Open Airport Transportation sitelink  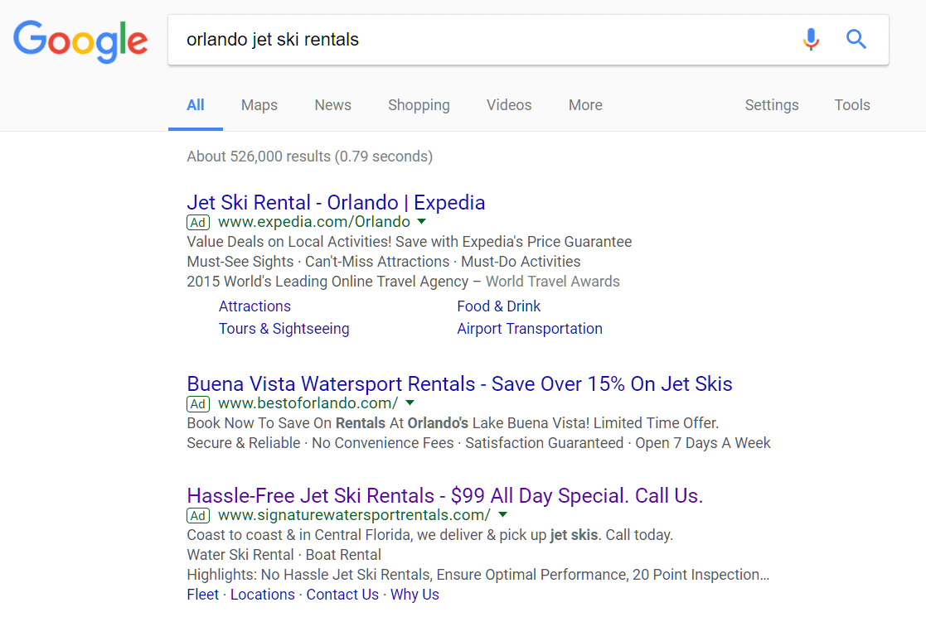pyautogui.click(x=530, y=329)
